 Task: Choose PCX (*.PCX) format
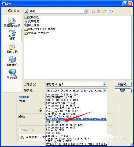76,122
